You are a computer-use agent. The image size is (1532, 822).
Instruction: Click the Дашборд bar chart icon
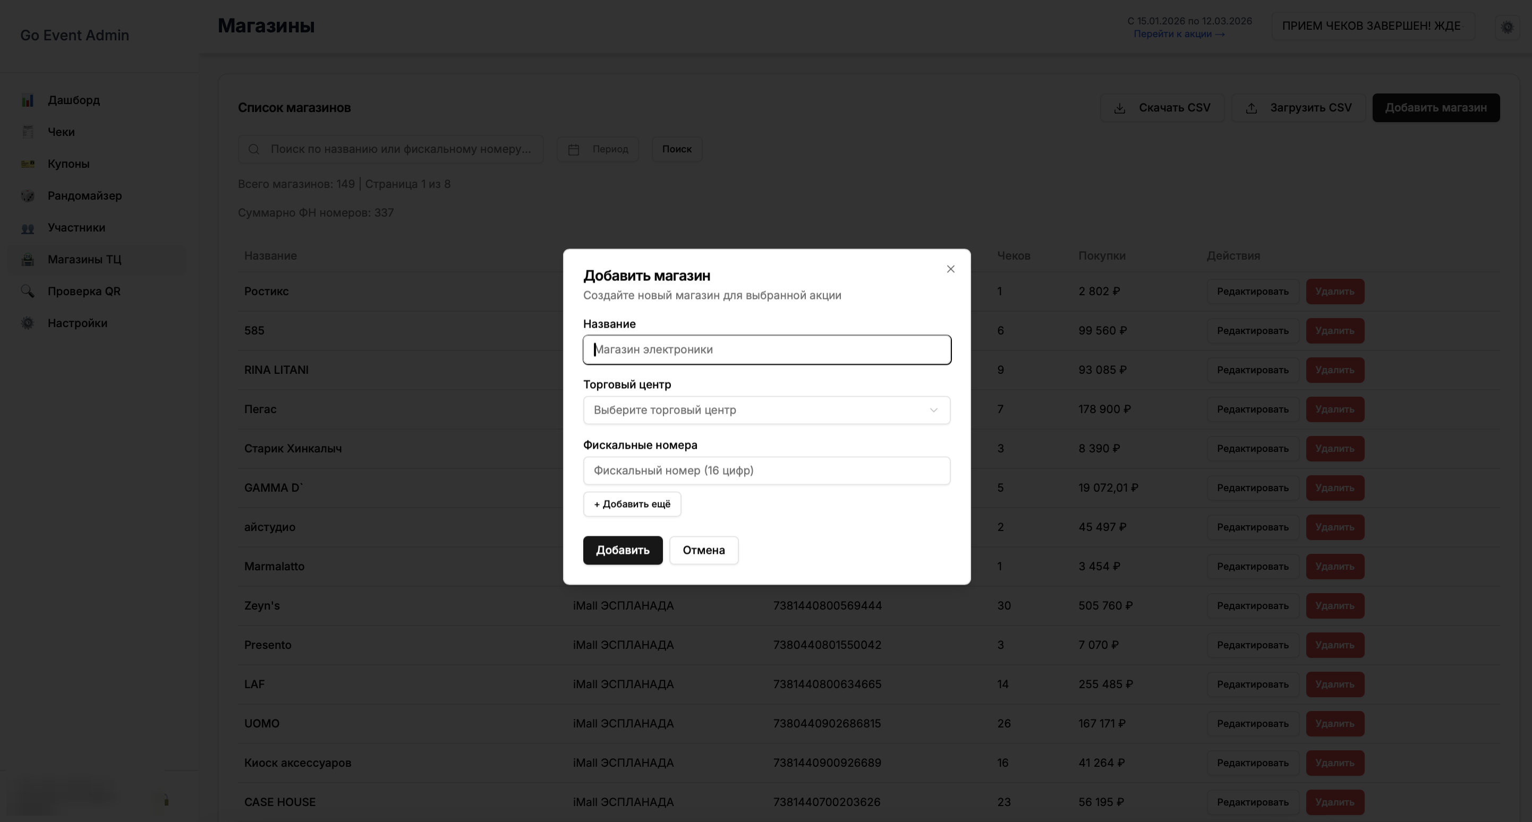pyautogui.click(x=28, y=100)
